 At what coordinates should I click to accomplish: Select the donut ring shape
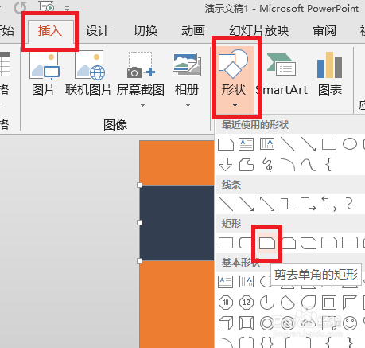tap(267, 323)
